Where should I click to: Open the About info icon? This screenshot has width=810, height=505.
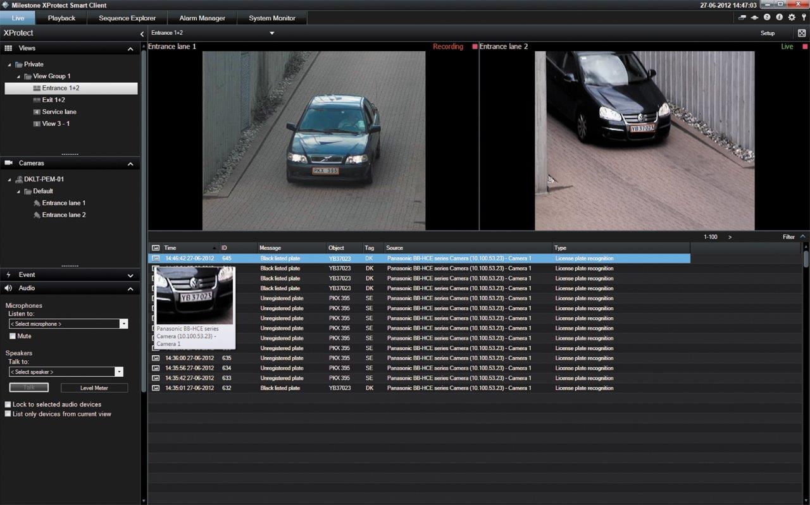tap(779, 18)
